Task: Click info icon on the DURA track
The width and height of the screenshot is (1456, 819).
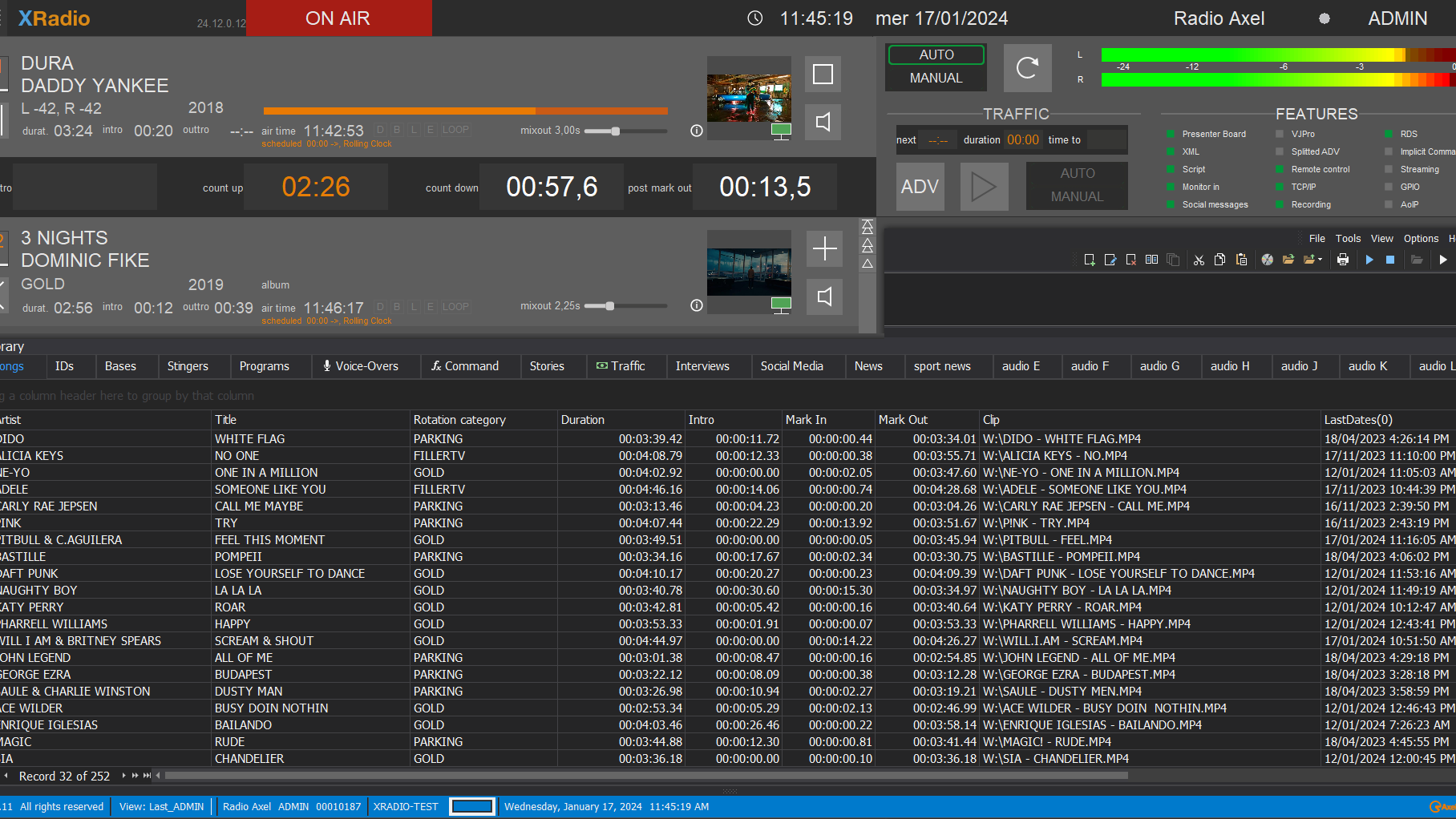Action: pyautogui.click(x=697, y=131)
